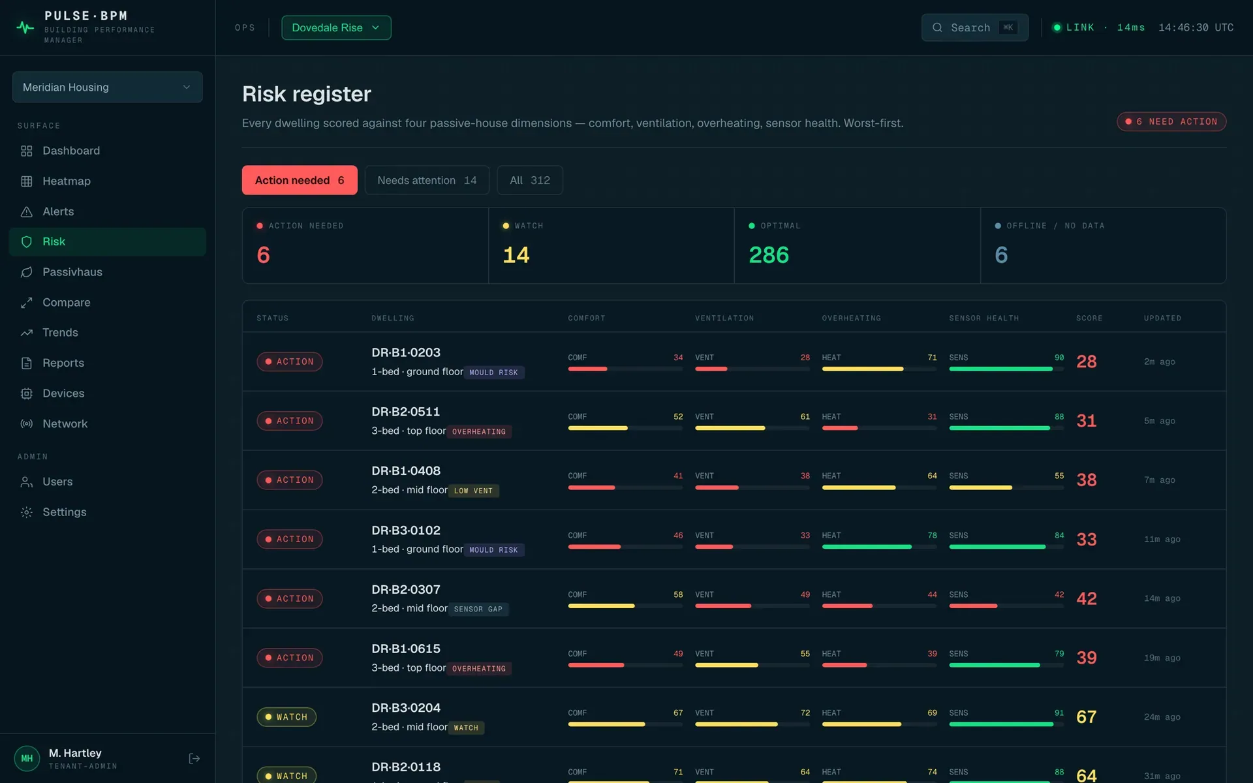Sort by the VENTILATION column header
The width and height of the screenshot is (1253, 783).
[724, 318]
